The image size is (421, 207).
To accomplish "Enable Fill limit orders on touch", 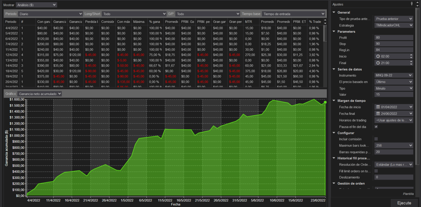I will (x=376, y=171).
